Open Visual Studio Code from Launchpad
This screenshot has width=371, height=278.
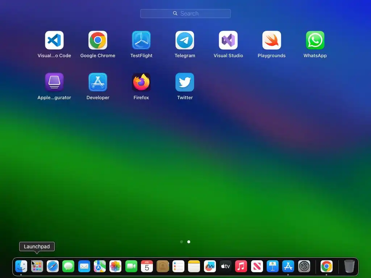(54, 40)
